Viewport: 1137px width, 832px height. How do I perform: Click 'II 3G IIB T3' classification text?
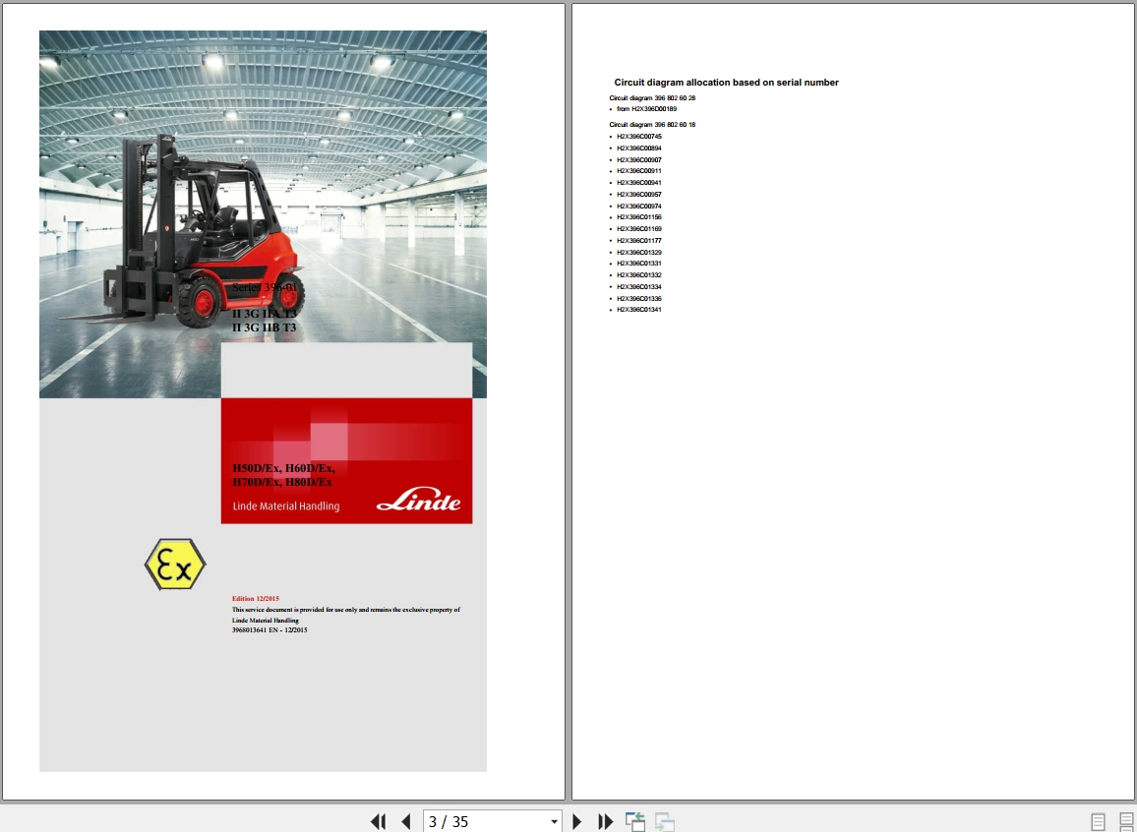tap(264, 327)
